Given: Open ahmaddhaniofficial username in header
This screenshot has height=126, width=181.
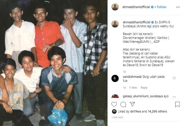Looking at the screenshot, I should (136, 7).
